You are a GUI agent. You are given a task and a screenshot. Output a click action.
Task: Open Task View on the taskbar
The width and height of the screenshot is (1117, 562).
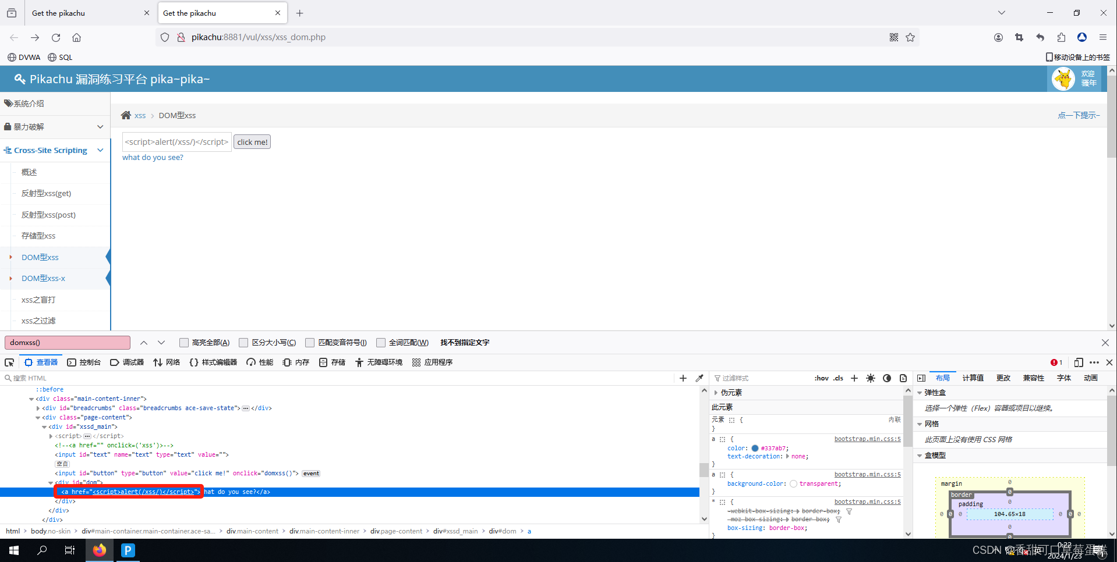click(x=70, y=550)
